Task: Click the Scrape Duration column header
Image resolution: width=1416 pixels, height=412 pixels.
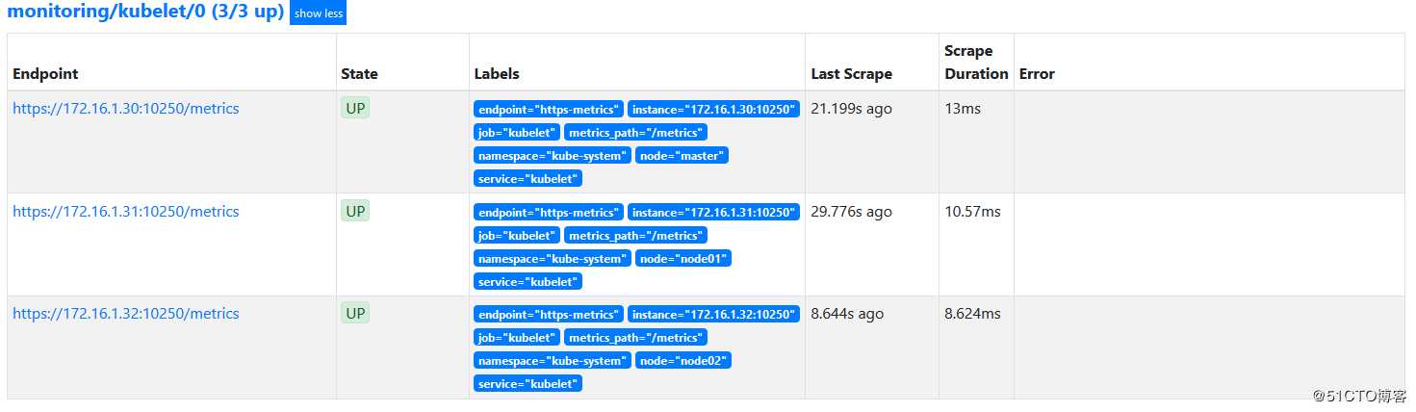Action: [976, 63]
